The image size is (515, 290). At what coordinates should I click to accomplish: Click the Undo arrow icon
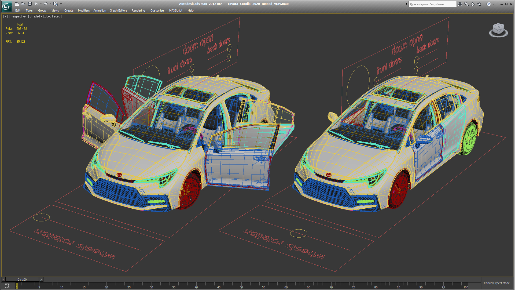[x=36, y=4]
